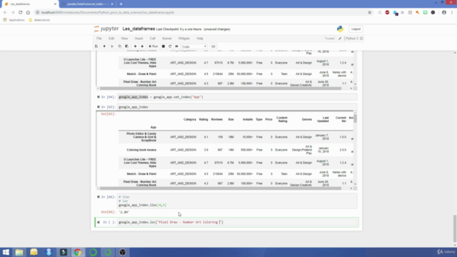Open the green square extension icon
Screen dimensions: 457x257
(x=426, y=13)
